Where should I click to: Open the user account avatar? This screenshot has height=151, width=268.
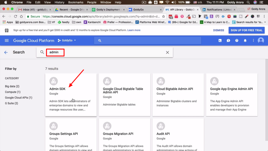click(x=261, y=40)
